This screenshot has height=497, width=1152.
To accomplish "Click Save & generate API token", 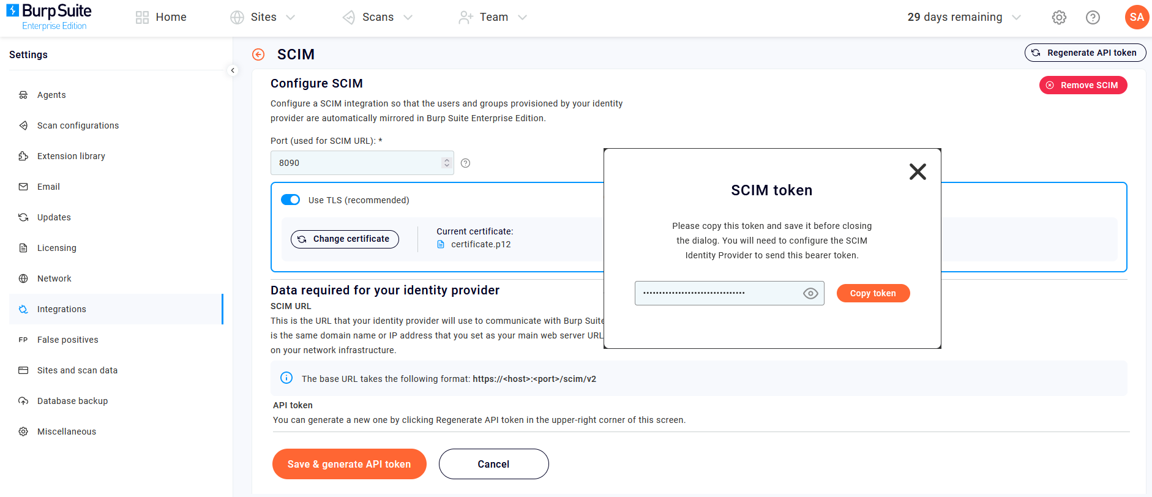I will coord(349,464).
